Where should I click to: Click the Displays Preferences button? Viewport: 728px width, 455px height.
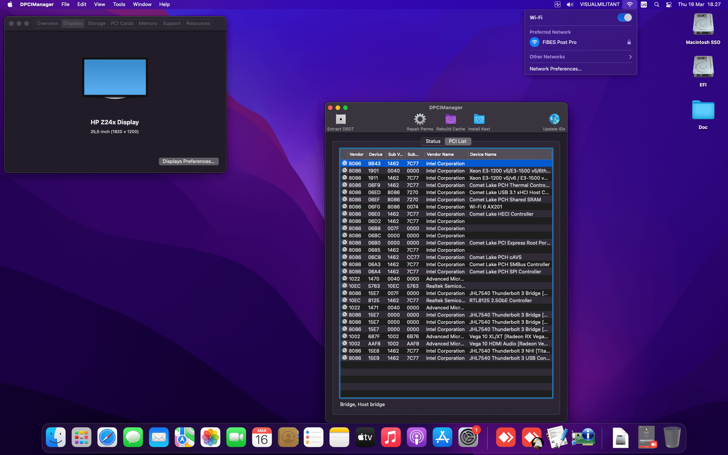pyautogui.click(x=188, y=161)
